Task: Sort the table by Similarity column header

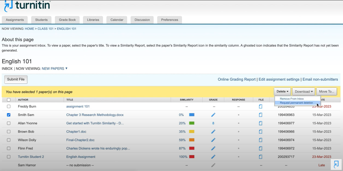Action: tap(186, 100)
